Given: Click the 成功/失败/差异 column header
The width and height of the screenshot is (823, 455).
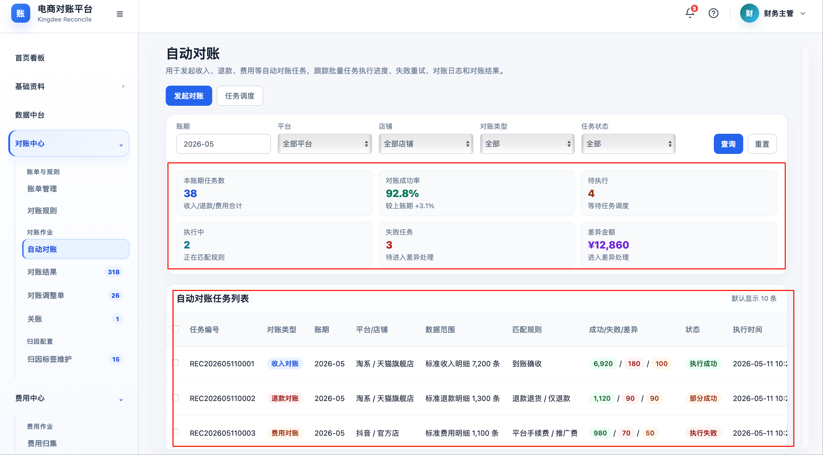Looking at the screenshot, I should tap(613, 330).
